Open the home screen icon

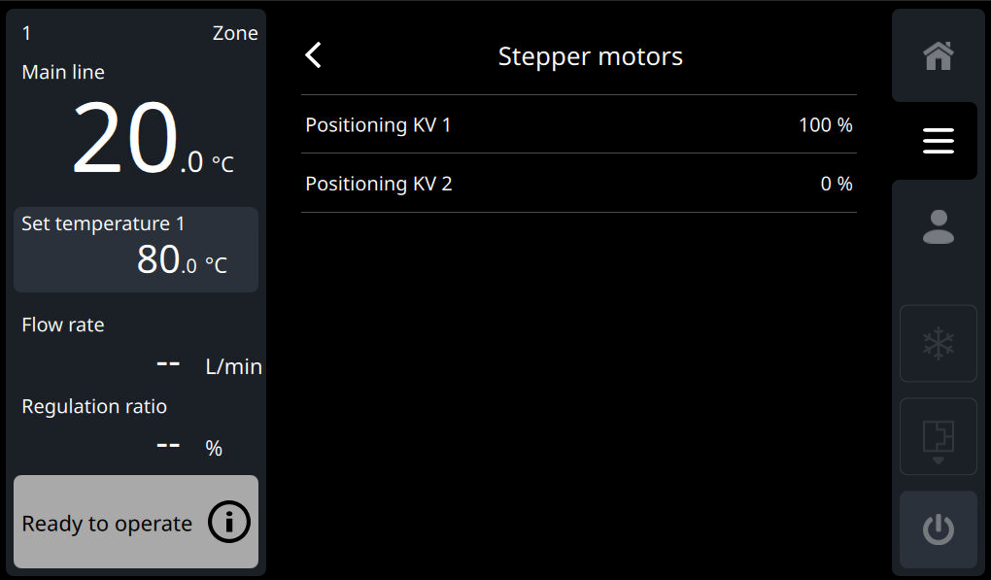938,56
